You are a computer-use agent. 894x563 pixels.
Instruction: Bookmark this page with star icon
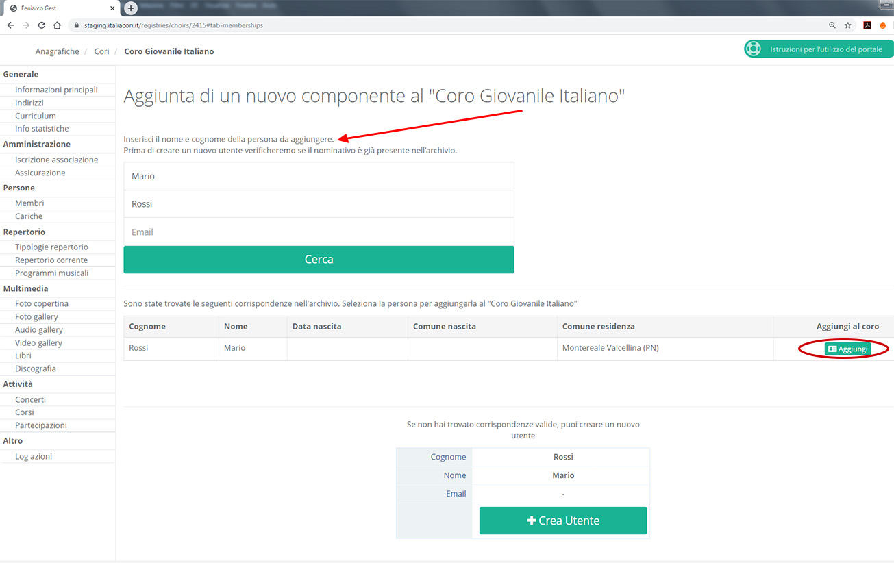coord(848,25)
